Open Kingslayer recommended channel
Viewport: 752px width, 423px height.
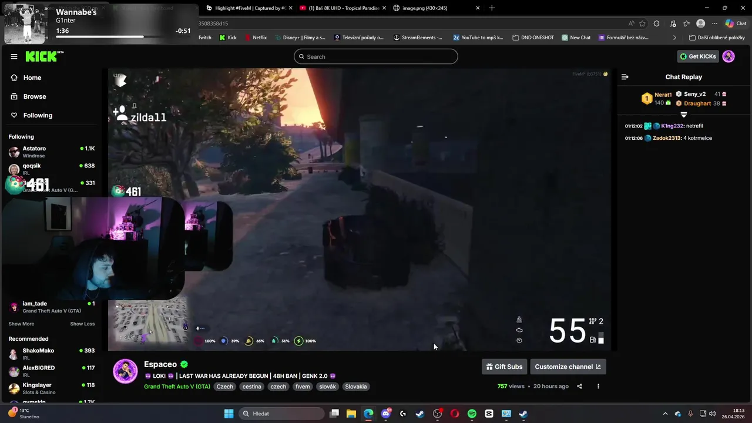tap(52, 388)
